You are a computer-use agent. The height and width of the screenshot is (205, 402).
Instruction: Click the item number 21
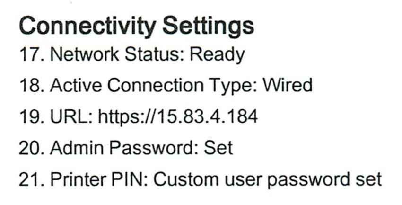(x=31, y=179)
